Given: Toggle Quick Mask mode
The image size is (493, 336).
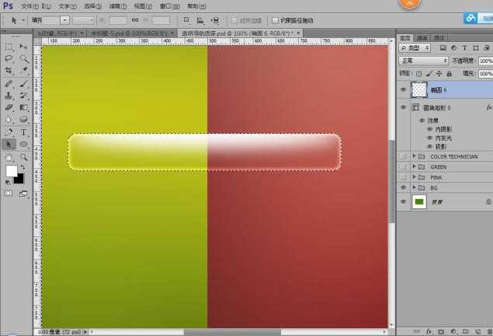Looking at the screenshot, I should tap(9, 194).
